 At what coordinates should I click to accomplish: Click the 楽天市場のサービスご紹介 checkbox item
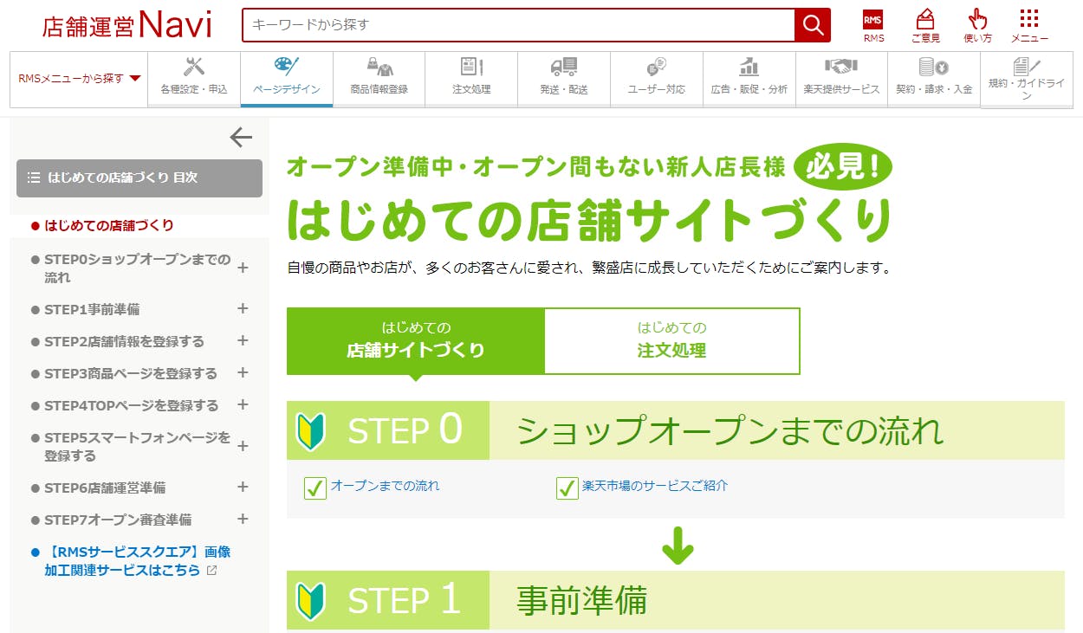pos(642,487)
